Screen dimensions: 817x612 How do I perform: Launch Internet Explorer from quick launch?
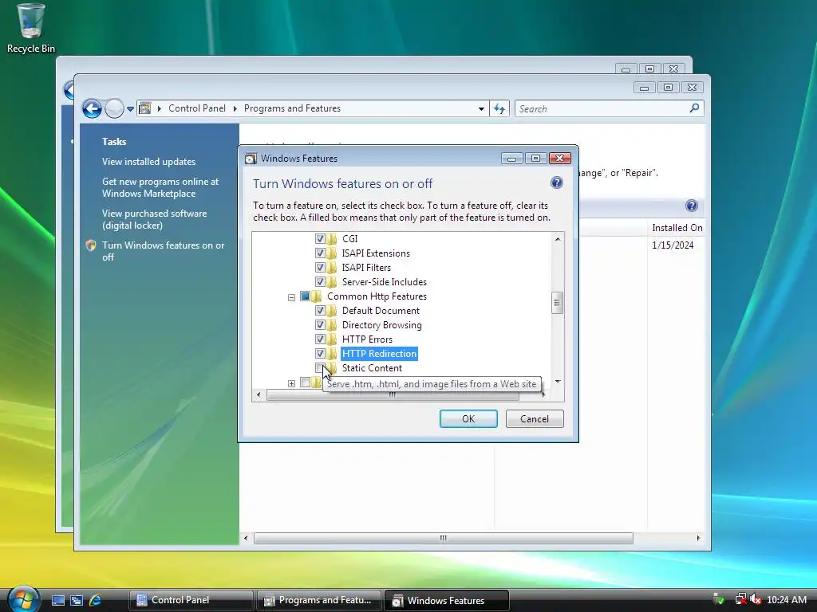click(x=96, y=600)
